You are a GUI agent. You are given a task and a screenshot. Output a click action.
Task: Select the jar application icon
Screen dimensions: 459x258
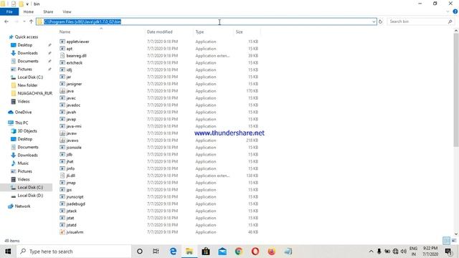point(62,77)
